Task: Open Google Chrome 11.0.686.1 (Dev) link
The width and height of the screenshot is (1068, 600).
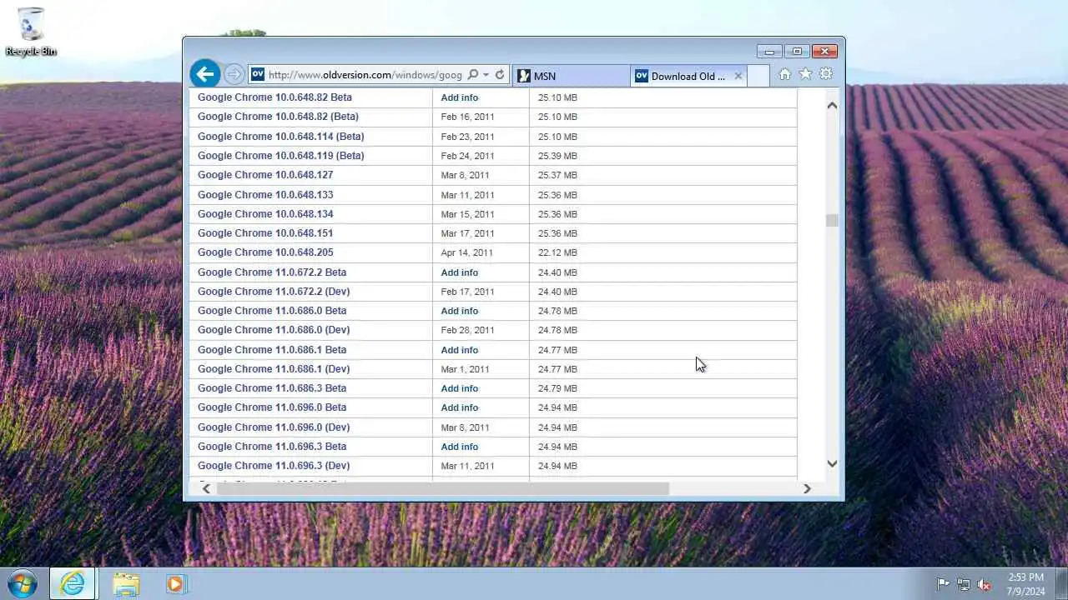Action: [x=274, y=369]
